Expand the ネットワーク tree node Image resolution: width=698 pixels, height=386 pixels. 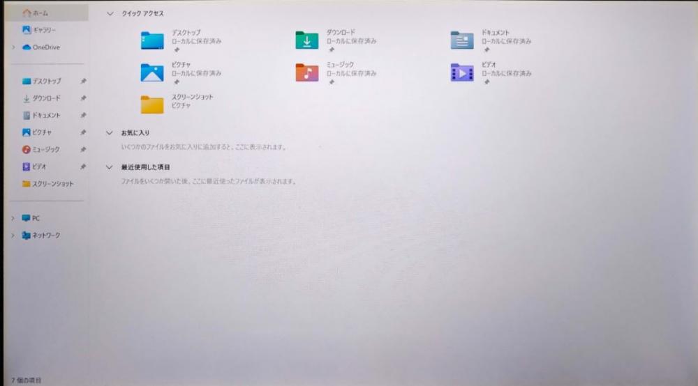tap(13, 236)
